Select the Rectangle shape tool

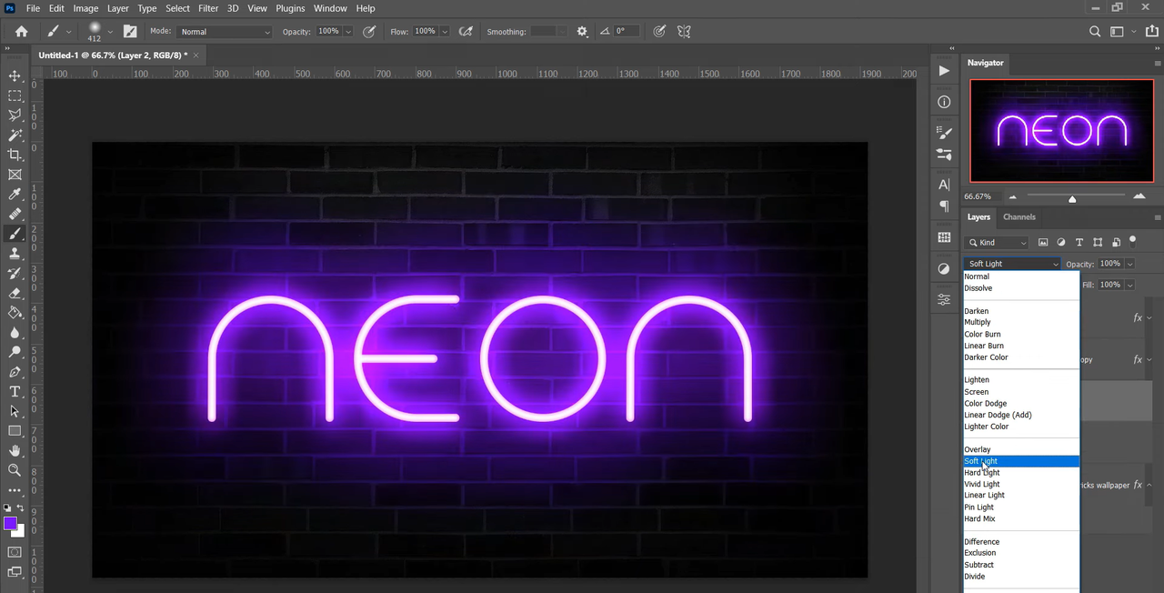point(15,431)
